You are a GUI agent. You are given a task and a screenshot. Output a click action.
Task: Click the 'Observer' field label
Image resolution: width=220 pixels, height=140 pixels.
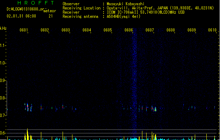click(x=71, y=4)
